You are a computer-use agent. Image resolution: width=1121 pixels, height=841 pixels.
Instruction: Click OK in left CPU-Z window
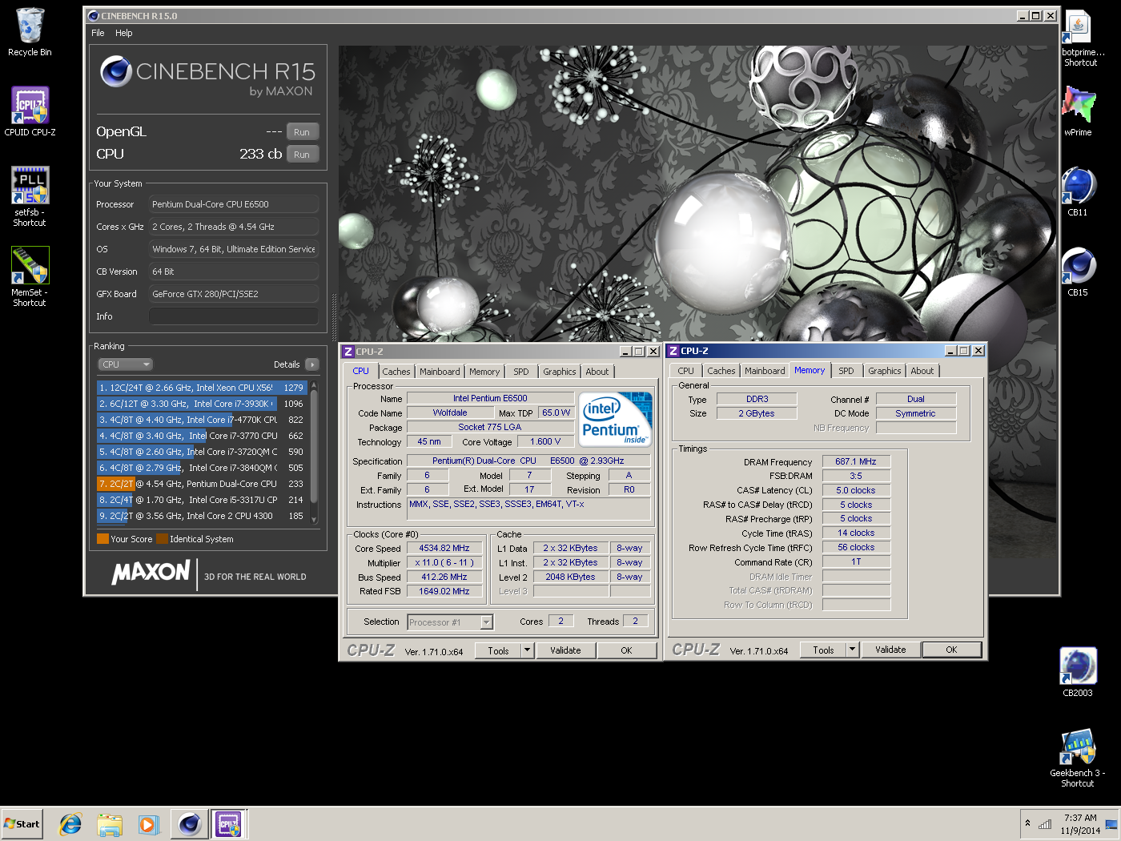tap(626, 651)
